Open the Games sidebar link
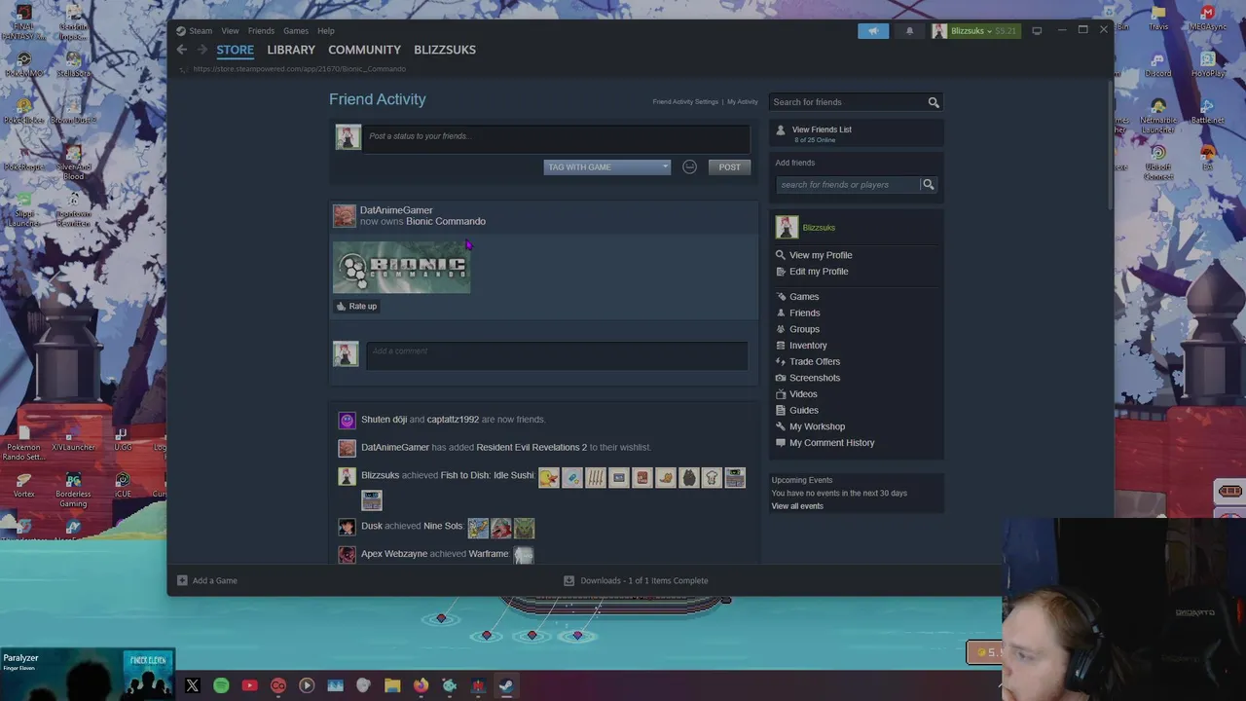The image size is (1246, 701). point(804,297)
